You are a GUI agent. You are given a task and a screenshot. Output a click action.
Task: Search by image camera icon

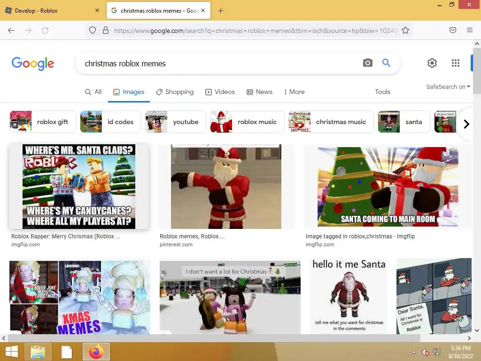(x=367, y=63)
